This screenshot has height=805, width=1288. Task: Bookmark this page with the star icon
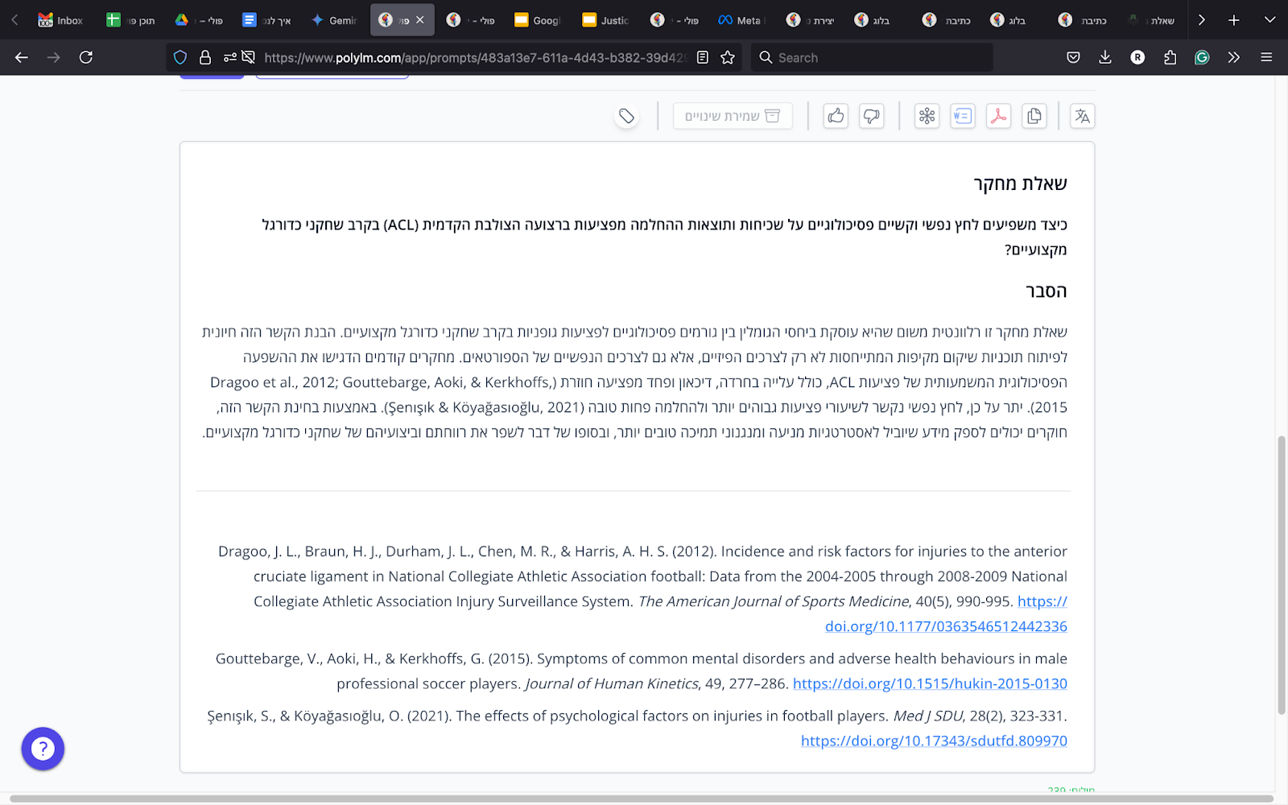coord(728,57)
